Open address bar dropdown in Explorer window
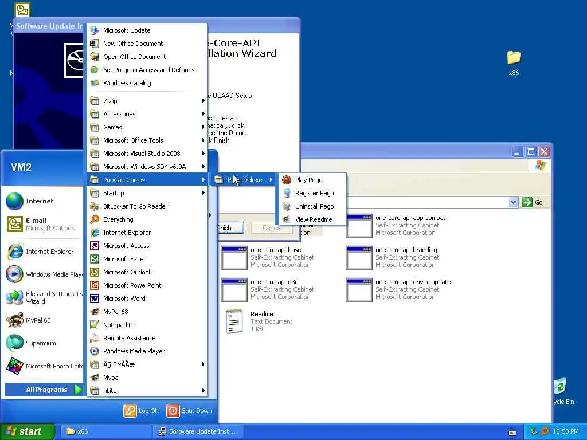Viewport: 587px width, 440px height. pos(513,202)
